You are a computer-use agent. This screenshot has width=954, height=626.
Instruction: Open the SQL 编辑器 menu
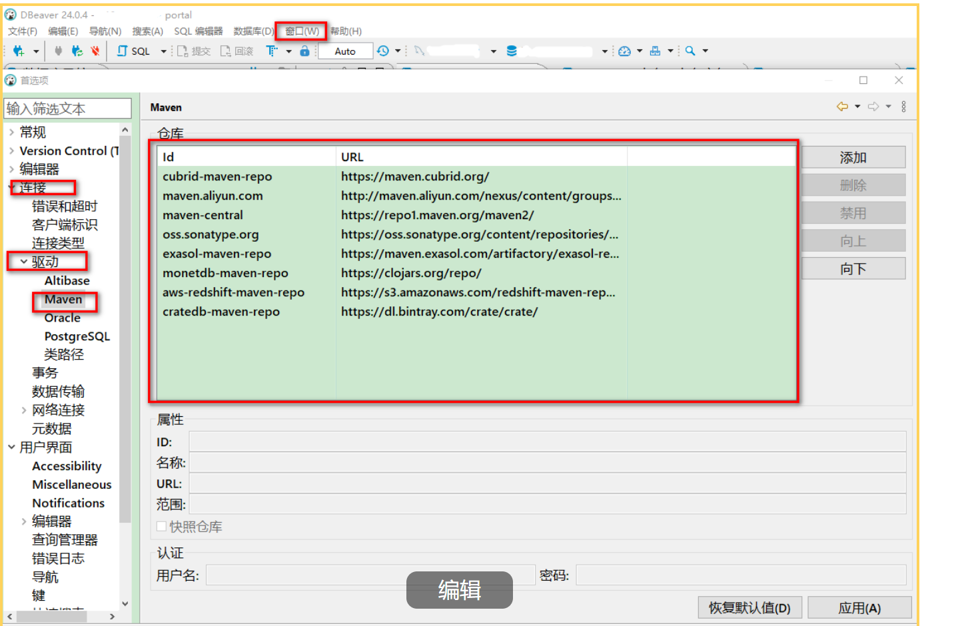click(x=199, y=31)
